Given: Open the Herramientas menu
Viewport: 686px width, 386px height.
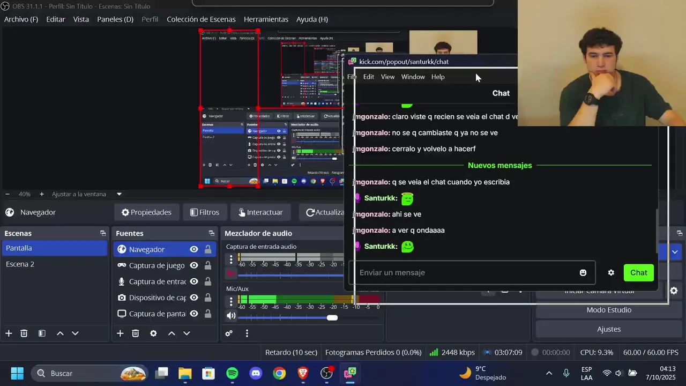Looking at the screenshot, I should coord(266,19).
